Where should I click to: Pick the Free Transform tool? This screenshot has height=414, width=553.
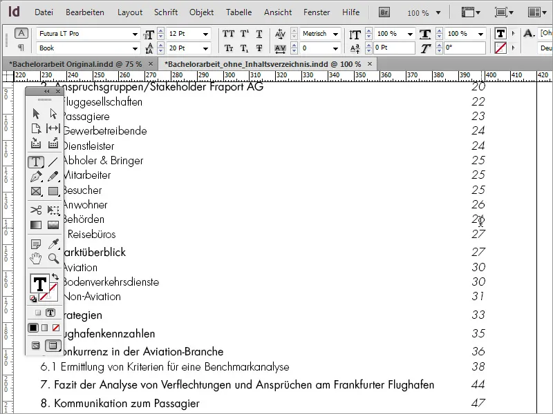[53, 210]
